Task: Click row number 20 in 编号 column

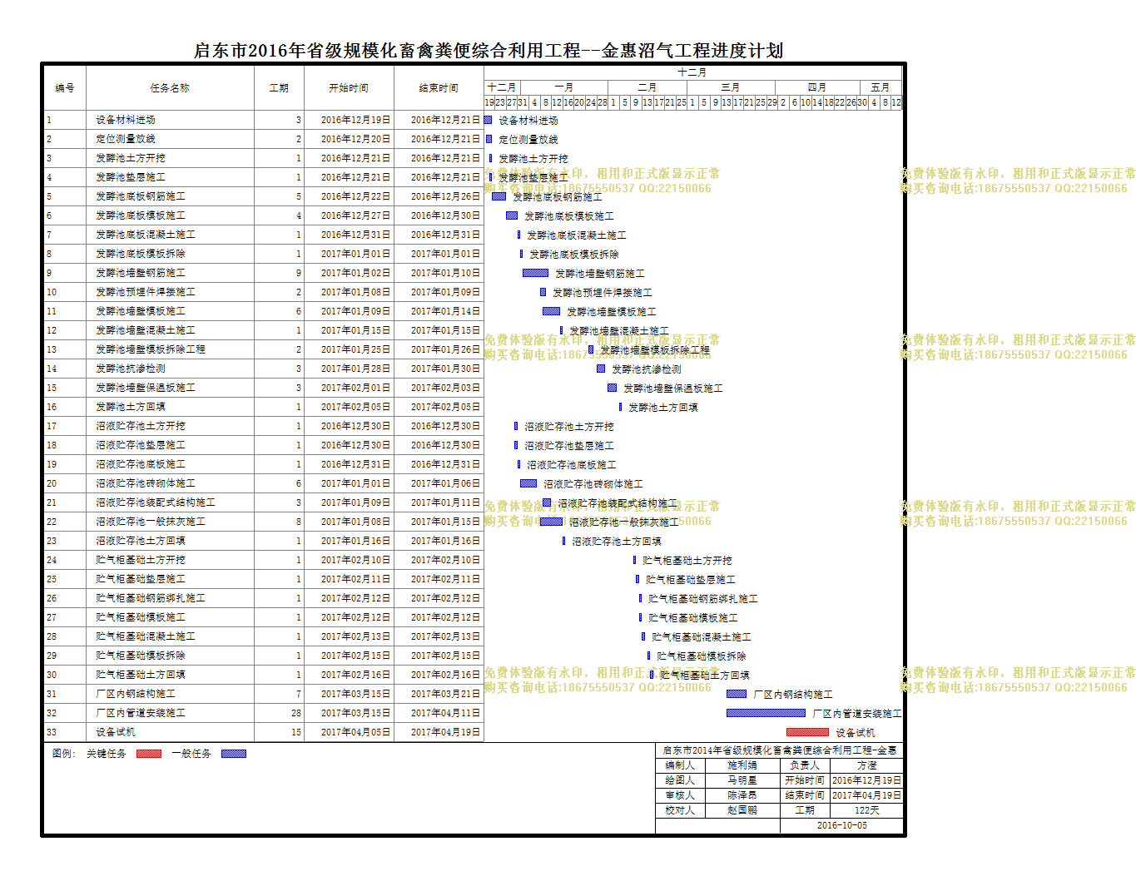Action: coord(52,483)
